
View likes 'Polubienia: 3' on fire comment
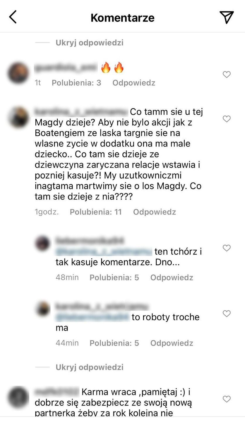[x=76, y=83]
